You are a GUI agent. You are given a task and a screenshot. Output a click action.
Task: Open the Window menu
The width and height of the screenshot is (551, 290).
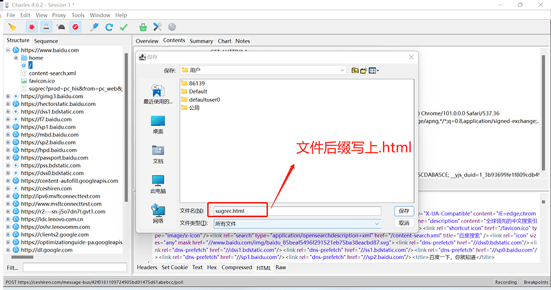[x=100, y=15]
